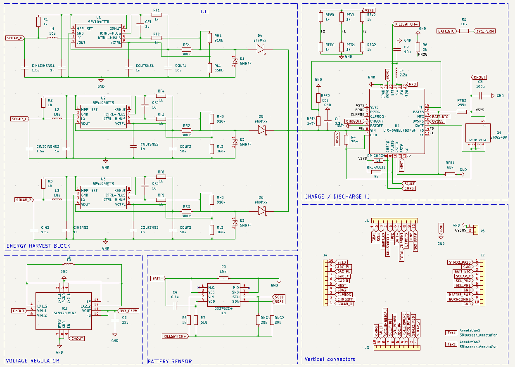Image resolution: width=515 pixels, height=367 pixels.
Task: Click the J2 connector symbol
Action: click(482, 283)
